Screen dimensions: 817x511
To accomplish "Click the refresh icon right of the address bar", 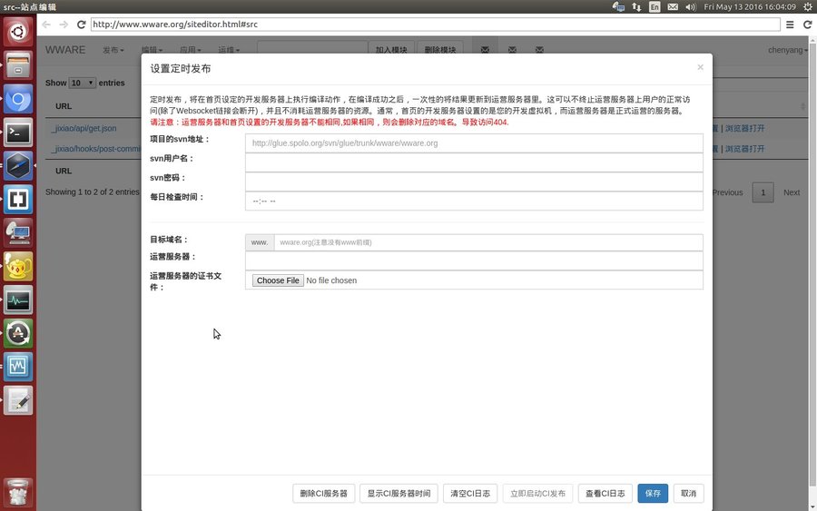I will coord(808,25).
